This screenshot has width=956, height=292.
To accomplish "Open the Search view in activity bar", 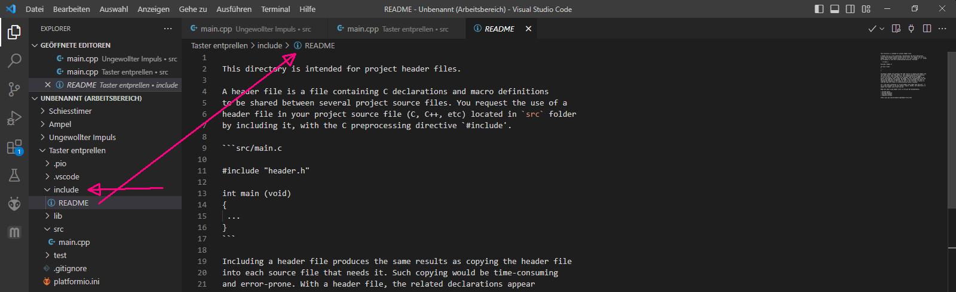I will pos(14,60).
